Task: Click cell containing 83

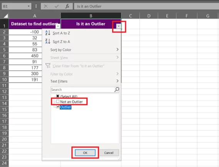Action: [25, 50]
